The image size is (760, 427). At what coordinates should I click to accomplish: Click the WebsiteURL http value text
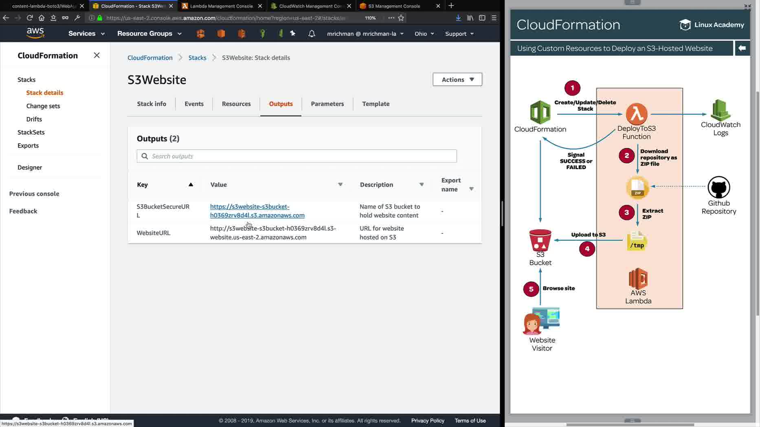273,233
